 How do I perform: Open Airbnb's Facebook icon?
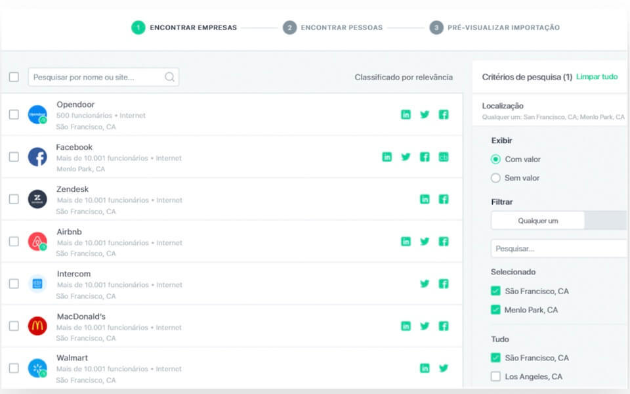pos(444,241)
